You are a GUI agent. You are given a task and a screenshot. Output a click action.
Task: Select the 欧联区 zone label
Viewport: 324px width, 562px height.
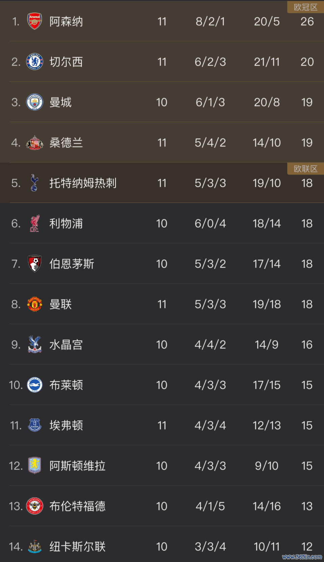(305, 169)
